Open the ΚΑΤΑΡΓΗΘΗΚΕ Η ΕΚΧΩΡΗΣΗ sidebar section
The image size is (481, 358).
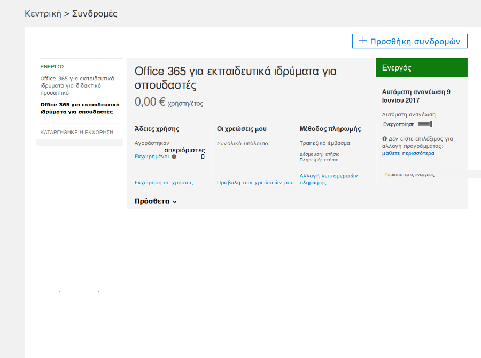[x=76, y=132]
